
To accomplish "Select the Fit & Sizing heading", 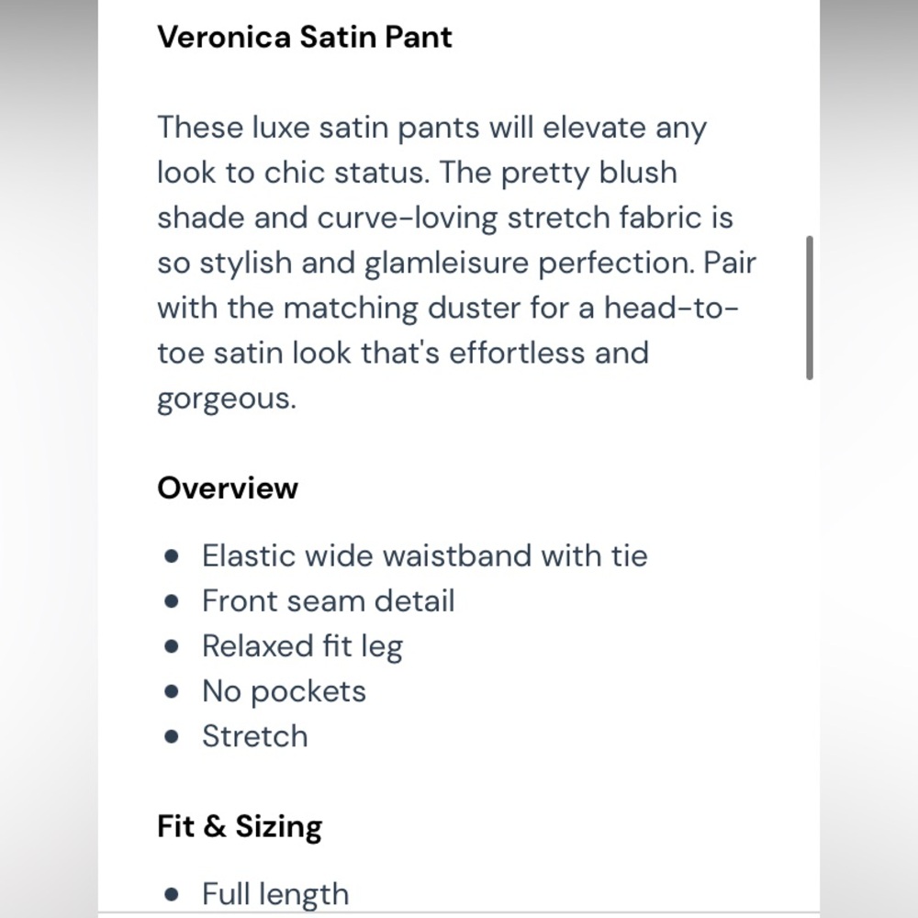I will tap(240, 826).
